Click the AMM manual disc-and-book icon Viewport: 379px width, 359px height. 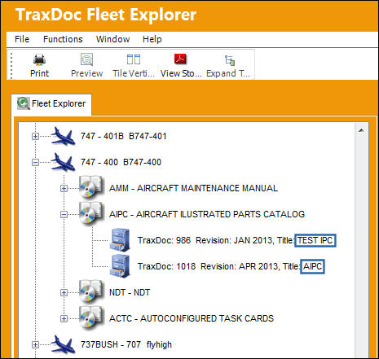tap(91, 187)
